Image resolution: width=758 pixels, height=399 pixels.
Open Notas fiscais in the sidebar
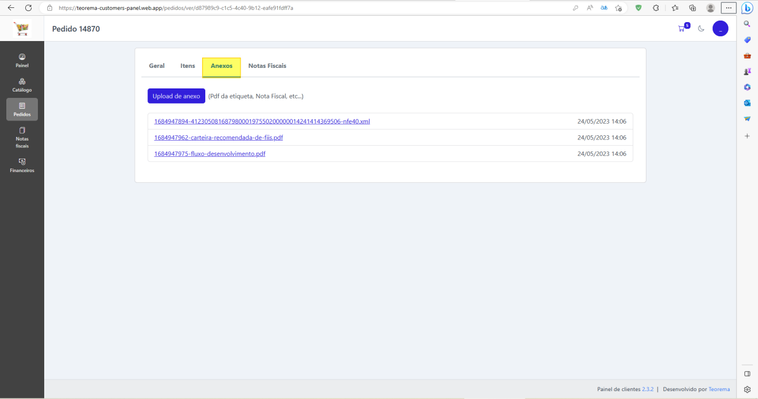pyautogui.click(x=22, y=138)
